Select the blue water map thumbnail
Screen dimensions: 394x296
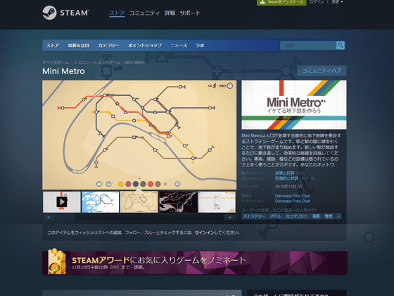100,202
